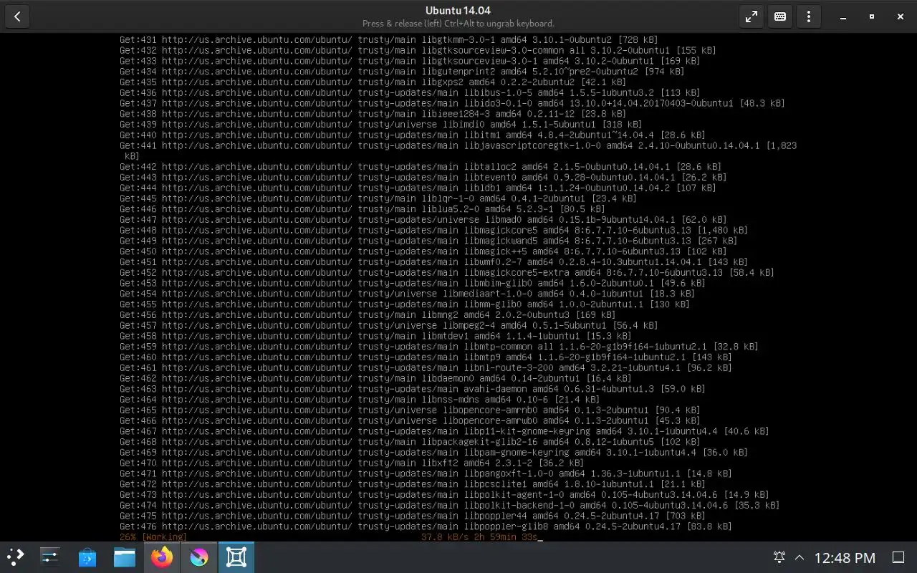Open the KDE application launcher
This screenshot has width=917, height=573.
(x=16, y=557)
